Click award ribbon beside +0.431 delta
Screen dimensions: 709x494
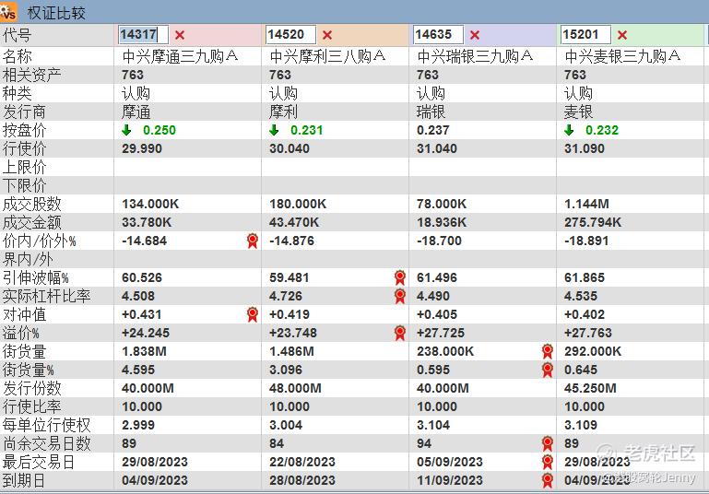[253, 314]
